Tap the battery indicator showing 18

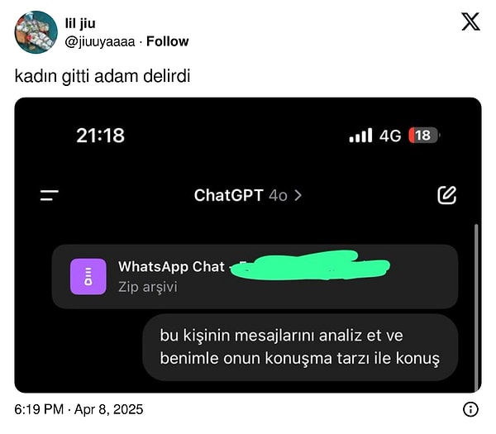point(423,136)
